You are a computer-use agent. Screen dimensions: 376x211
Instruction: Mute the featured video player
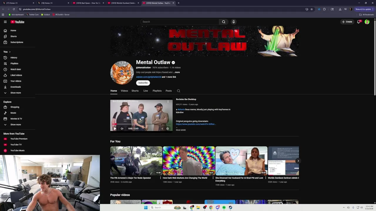[x=122, y=129]
